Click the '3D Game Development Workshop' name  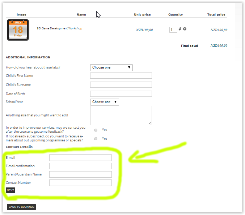(x=59, y=28)
